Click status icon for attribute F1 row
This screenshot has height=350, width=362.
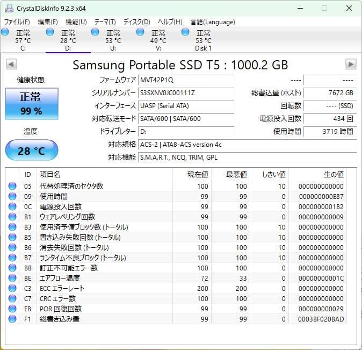click(12, 319)
